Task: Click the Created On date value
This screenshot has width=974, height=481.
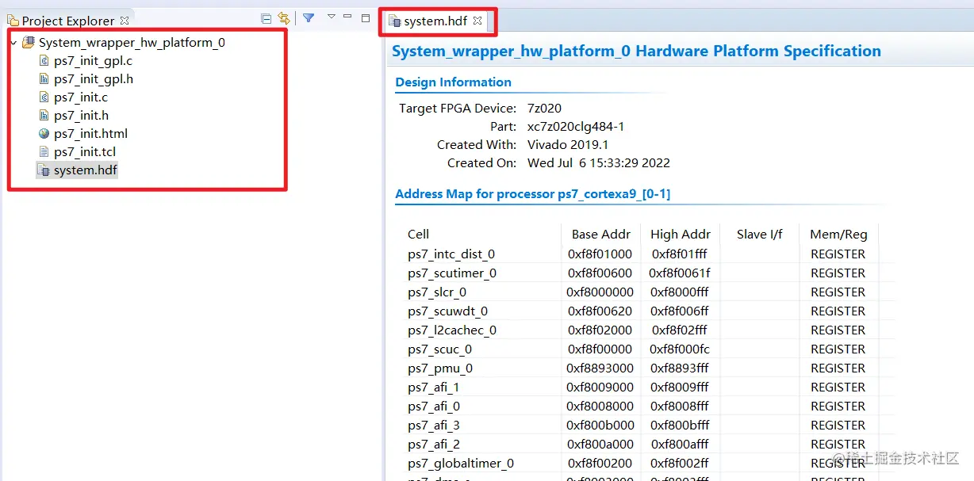Action: click(599, 163)
